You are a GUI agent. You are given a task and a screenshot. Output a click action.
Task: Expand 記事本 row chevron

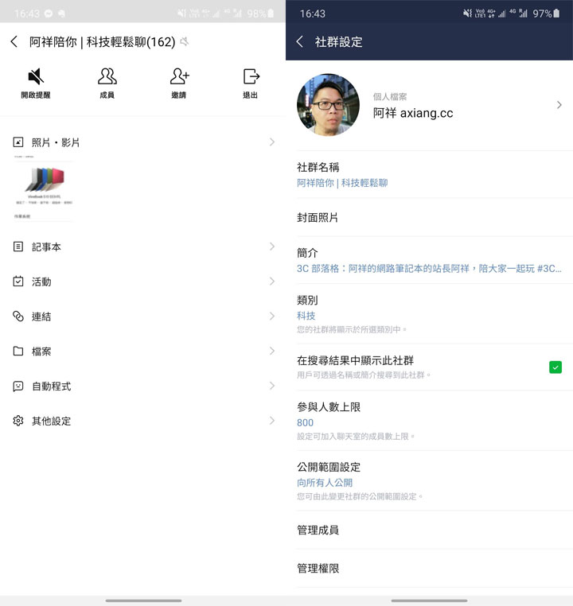(272, 247)
